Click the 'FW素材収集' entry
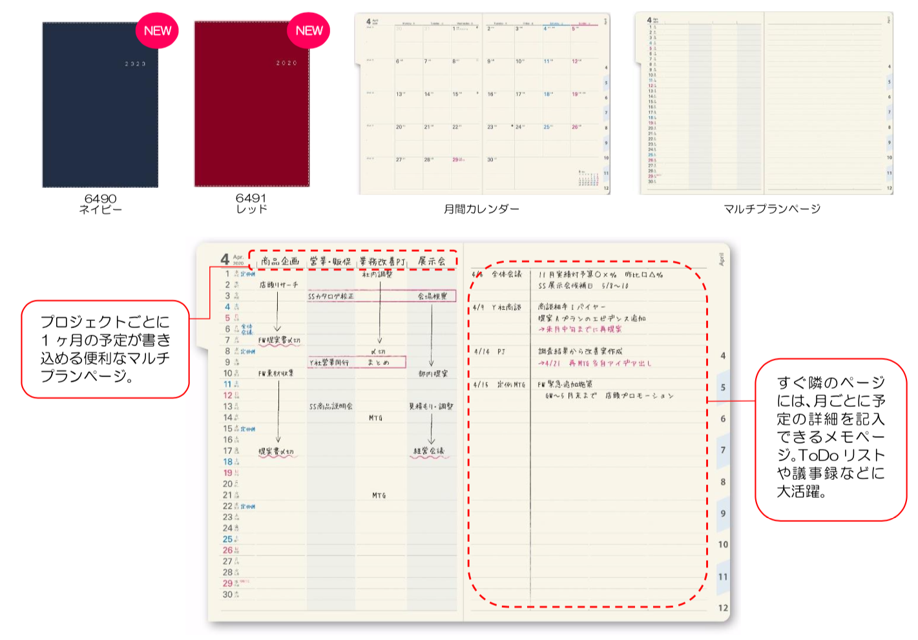This screenshot has height=640, width=918. click(x=276, y=373)
